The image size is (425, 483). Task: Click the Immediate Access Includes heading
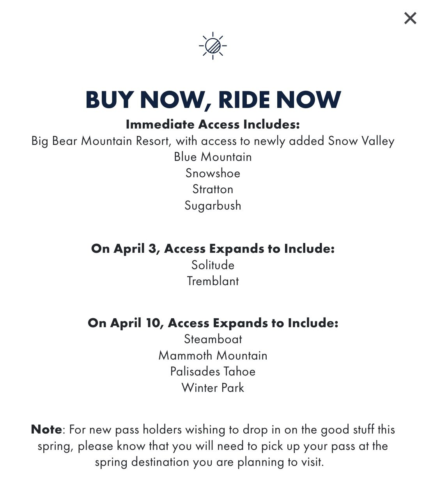pos(212,125)
